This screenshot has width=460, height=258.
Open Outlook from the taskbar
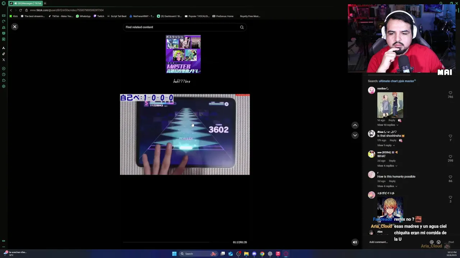[x=230, y=254]
